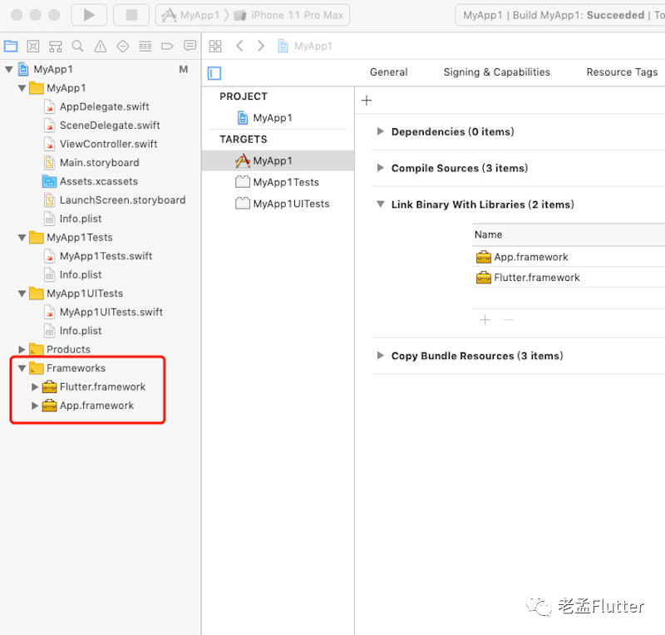Toggle the project and targets list sidebar
The image size is (665, 635).
click(214, 73)
